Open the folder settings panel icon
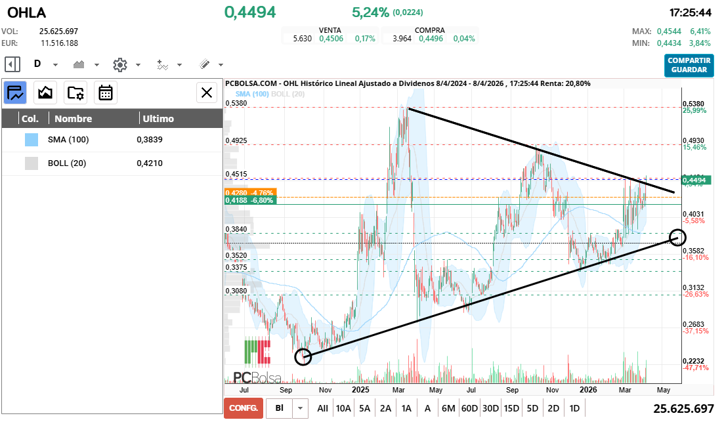Viewport: 724px width, 422px height. point(75,93)
